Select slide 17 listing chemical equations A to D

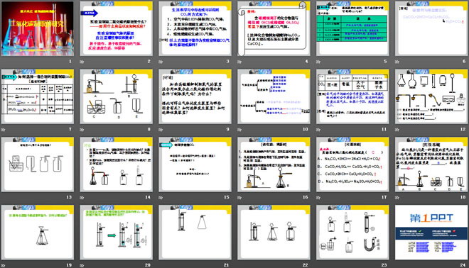(352, 164)
